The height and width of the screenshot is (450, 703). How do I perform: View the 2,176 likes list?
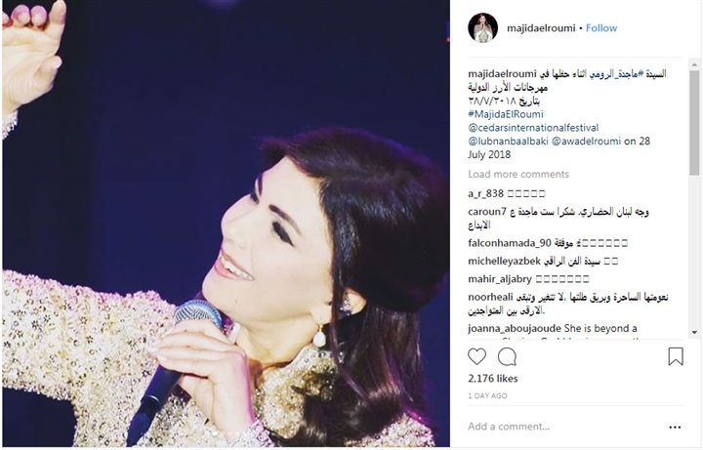[493, 379]
